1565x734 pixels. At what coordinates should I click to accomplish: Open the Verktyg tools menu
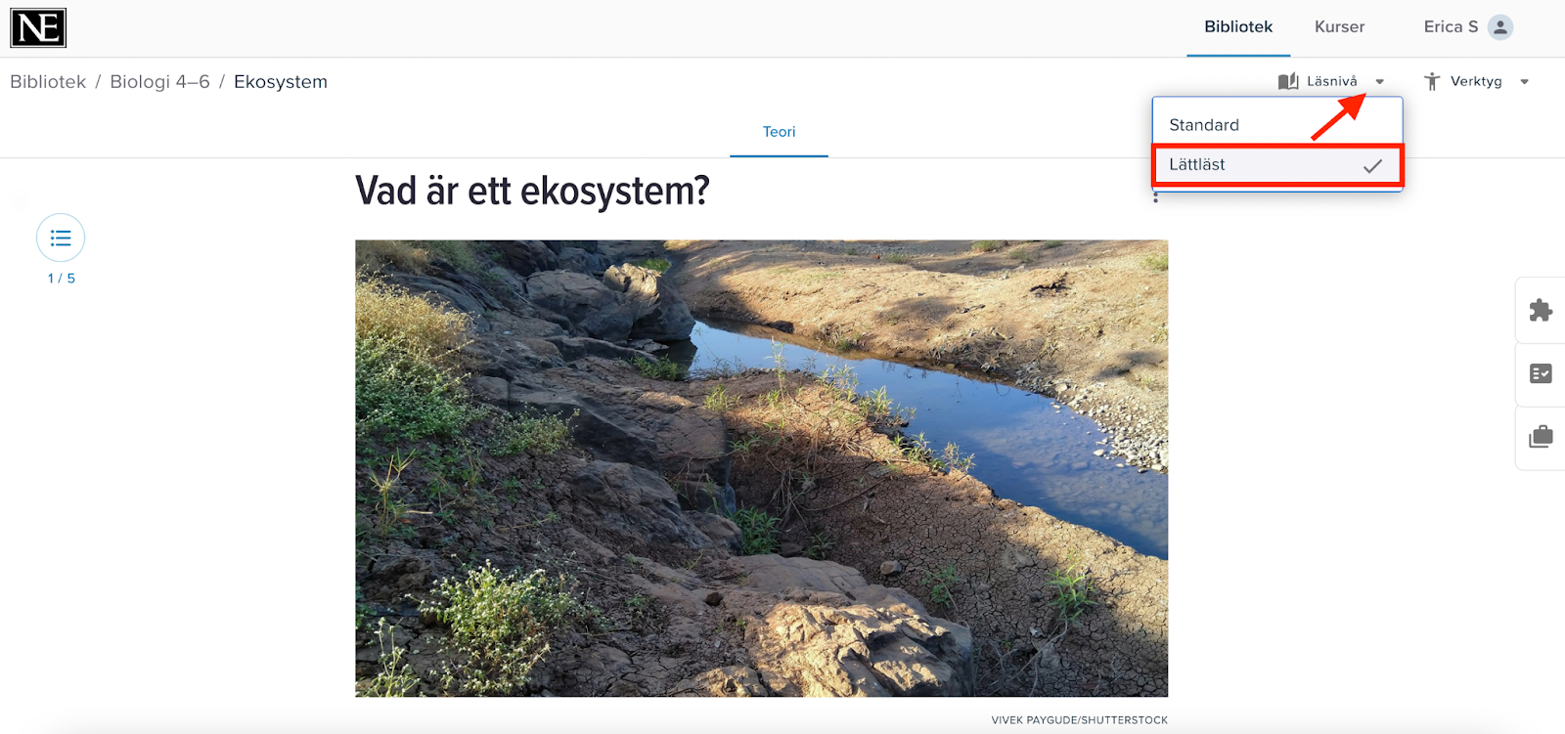pos(1476,81)
